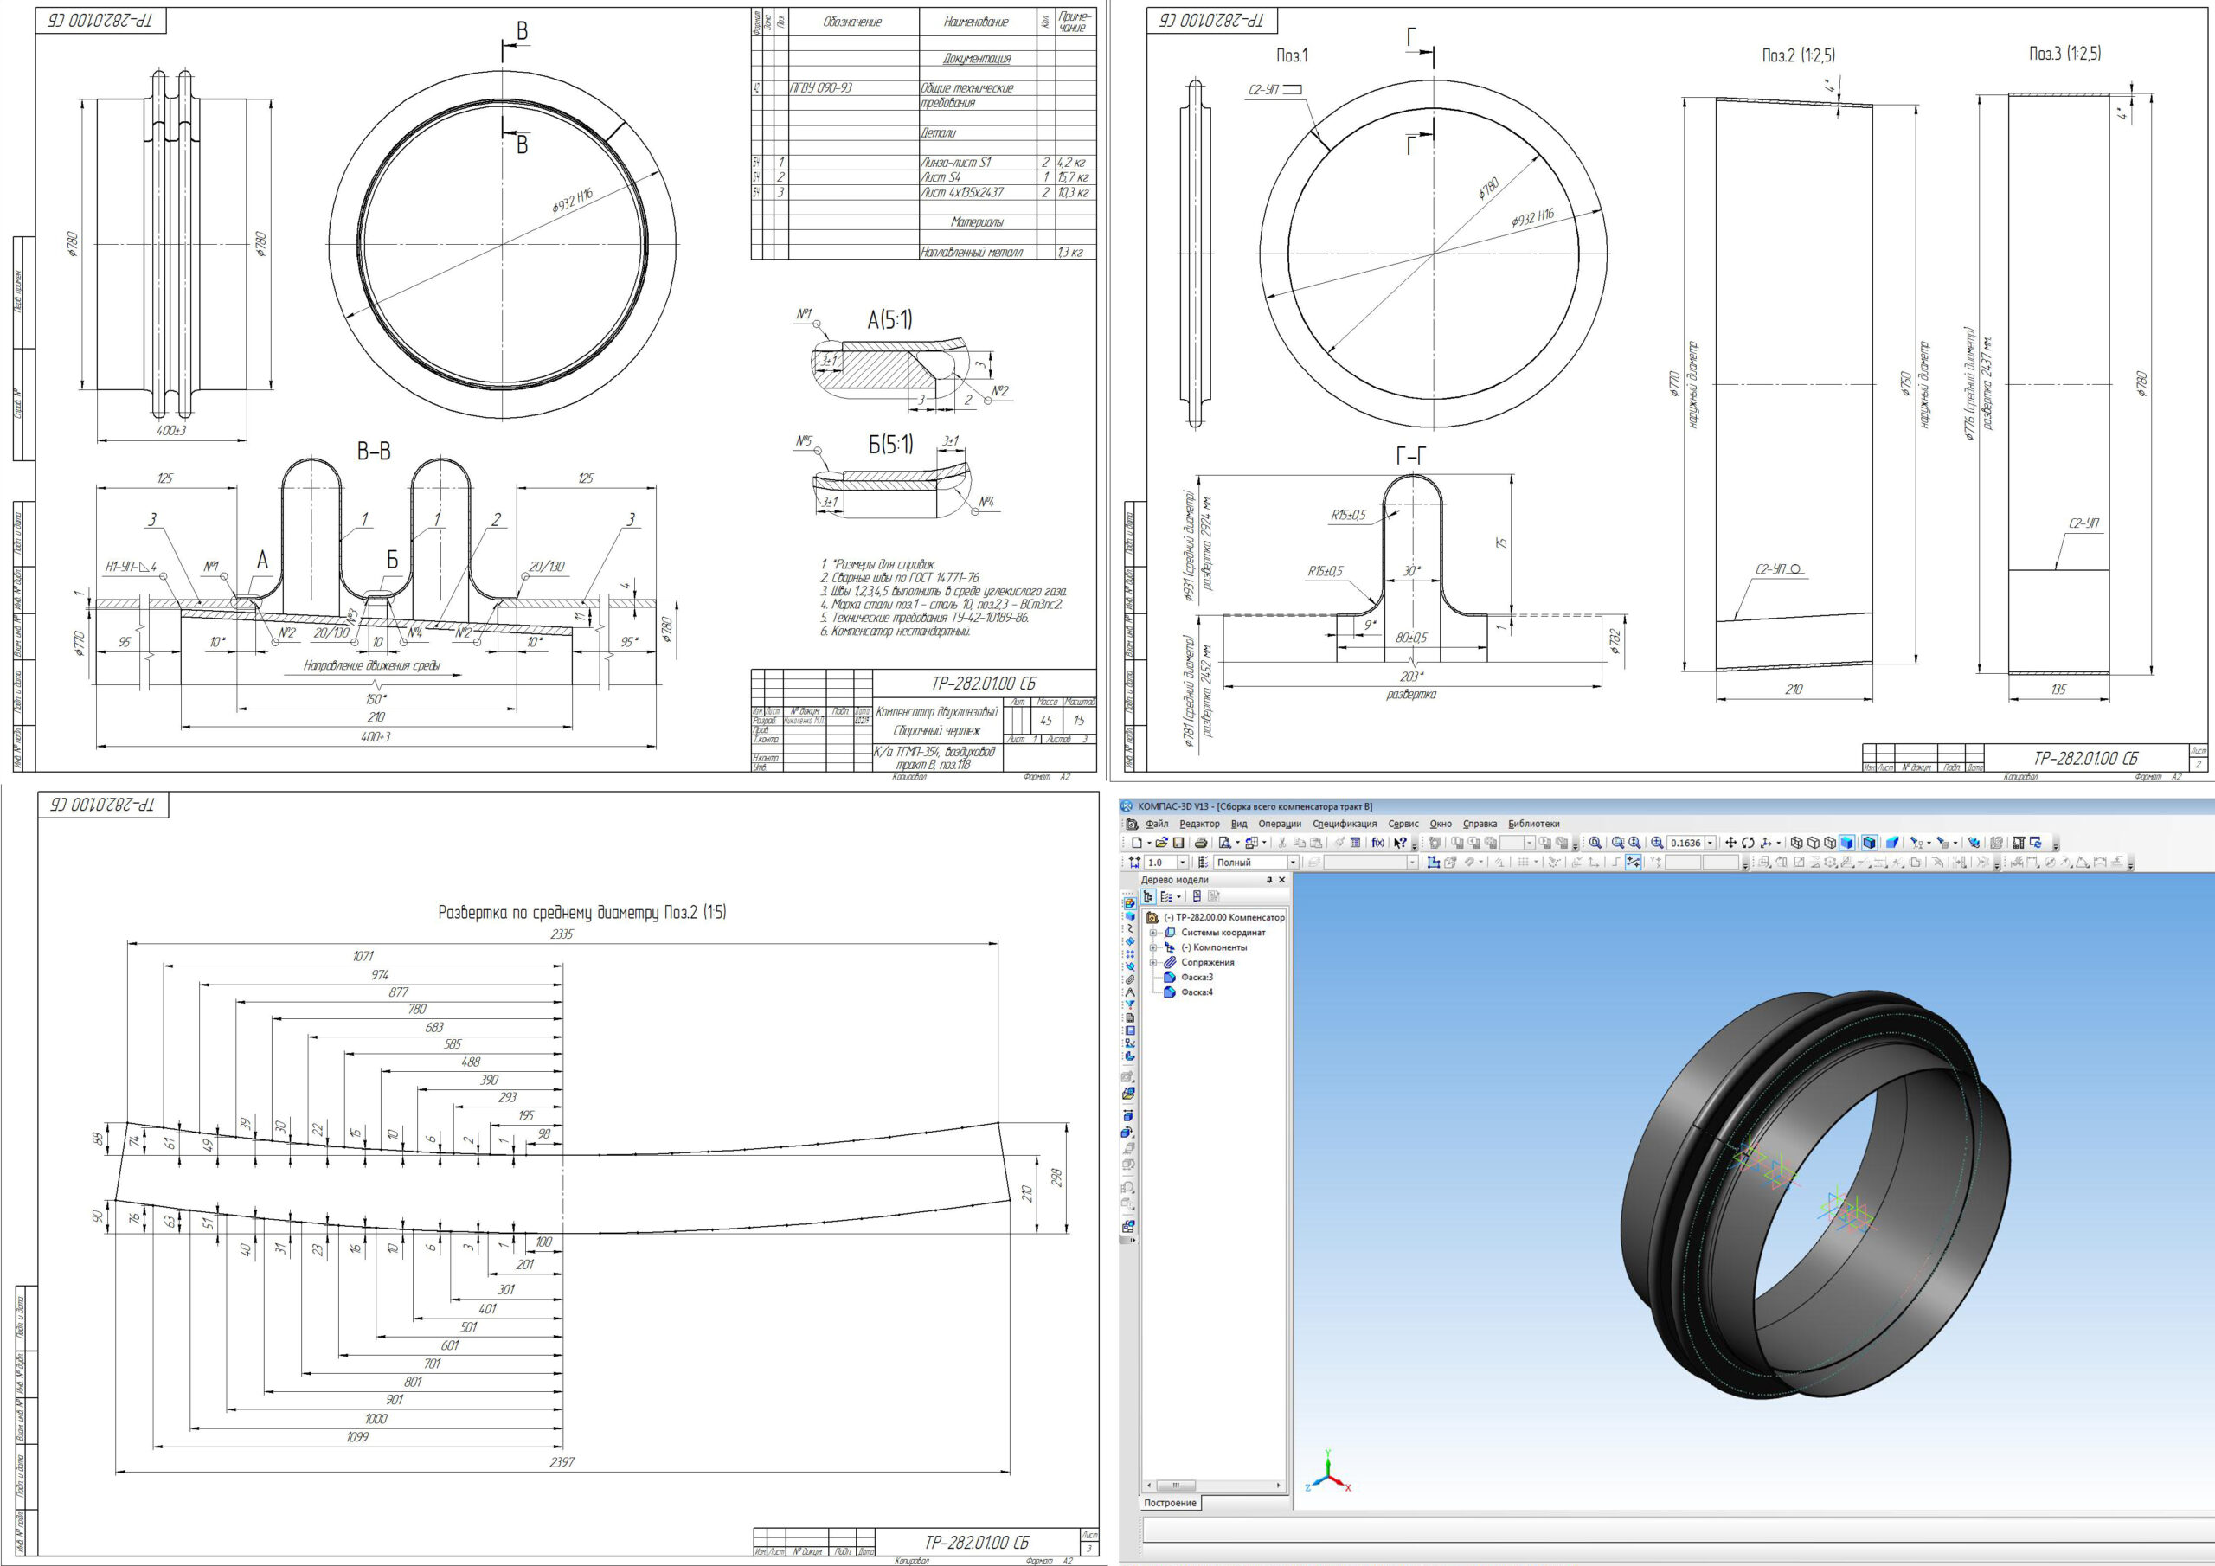Viewport: 2215px width, 1566px height.
Task: Click the Print preview icon
Action: pyautogui.click(x=1225, y=844)
